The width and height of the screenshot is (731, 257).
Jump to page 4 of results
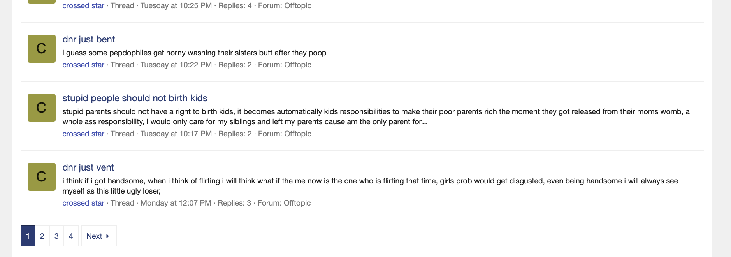point(71,236)
